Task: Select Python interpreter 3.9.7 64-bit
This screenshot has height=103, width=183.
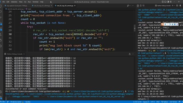Action: point(173,102)
